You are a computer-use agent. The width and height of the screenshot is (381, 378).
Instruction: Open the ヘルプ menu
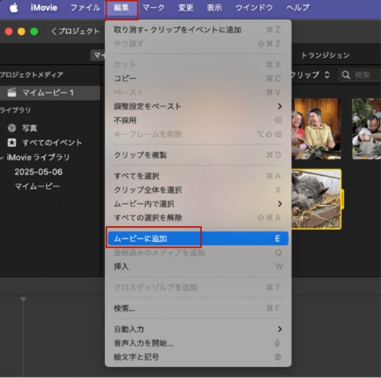coord(298,8)
